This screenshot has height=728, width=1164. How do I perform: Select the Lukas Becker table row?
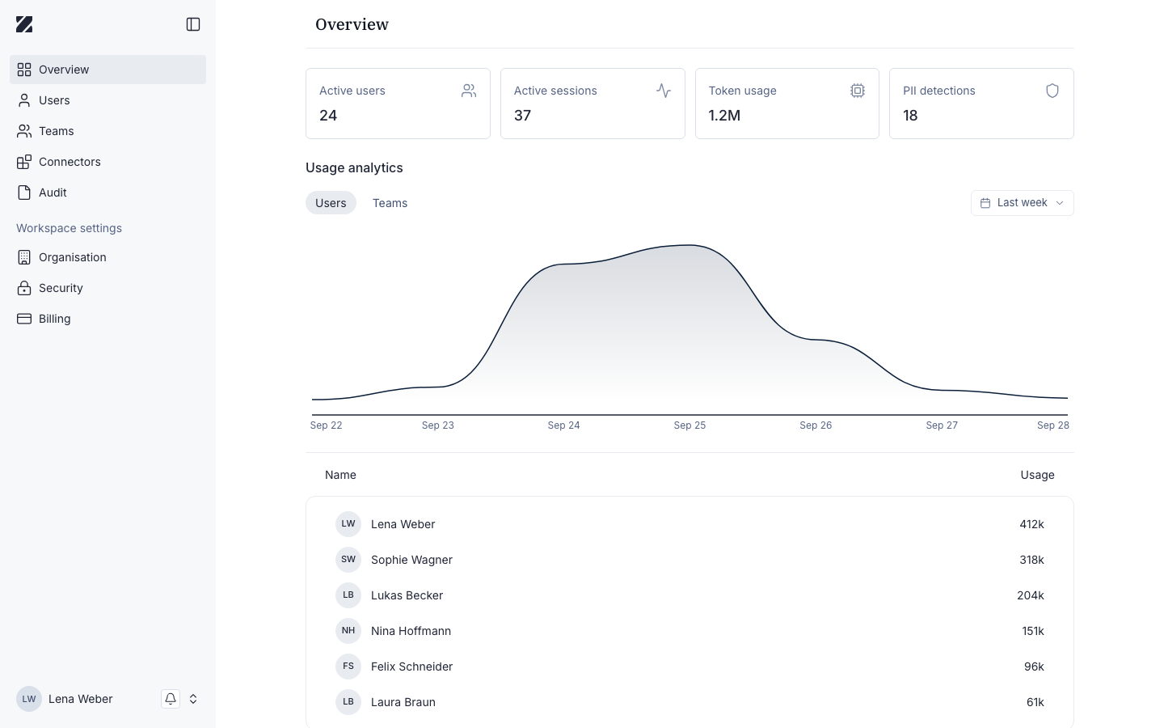pyautogui.click(x=690, y=595)
